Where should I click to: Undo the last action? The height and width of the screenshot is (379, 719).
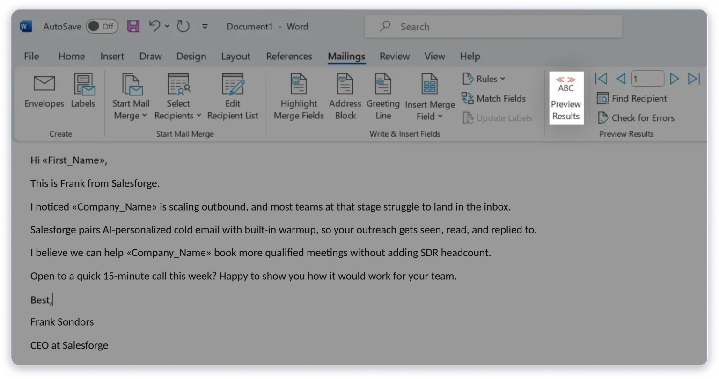click(x=154, y=26)
